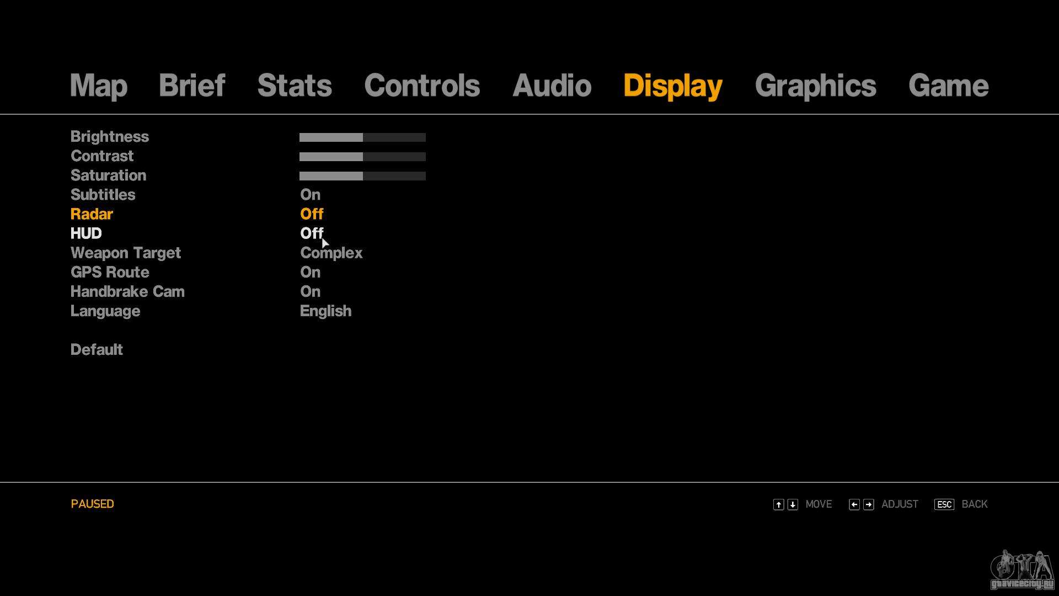This screenshot has height=596, width=1059.
Task: Change Weapon Target from Complex
Action: (331, 253)
